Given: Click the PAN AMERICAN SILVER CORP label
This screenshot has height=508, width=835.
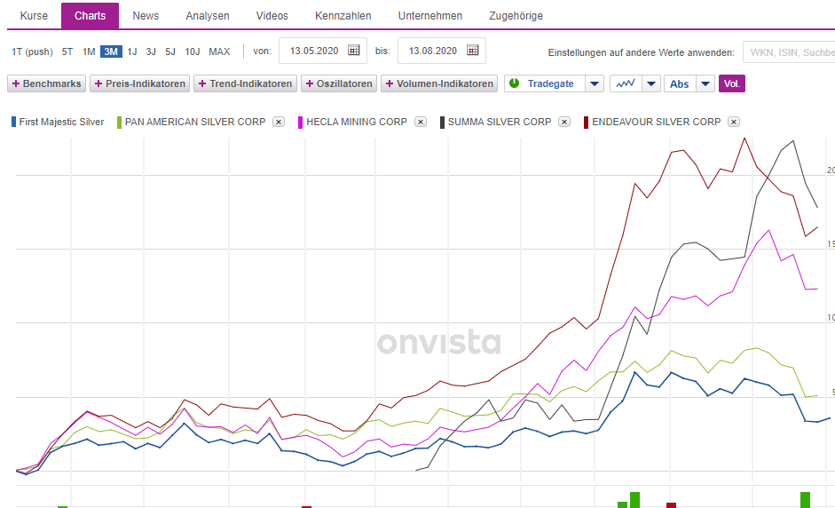Looking at the screenshot, I should coord(195,122).
